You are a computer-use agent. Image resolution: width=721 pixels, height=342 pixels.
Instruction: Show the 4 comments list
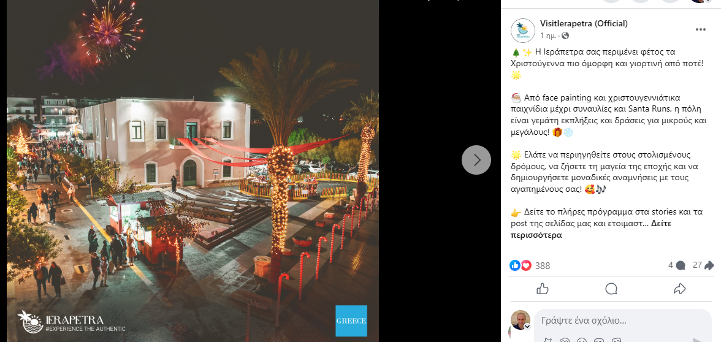pos(676,265)
